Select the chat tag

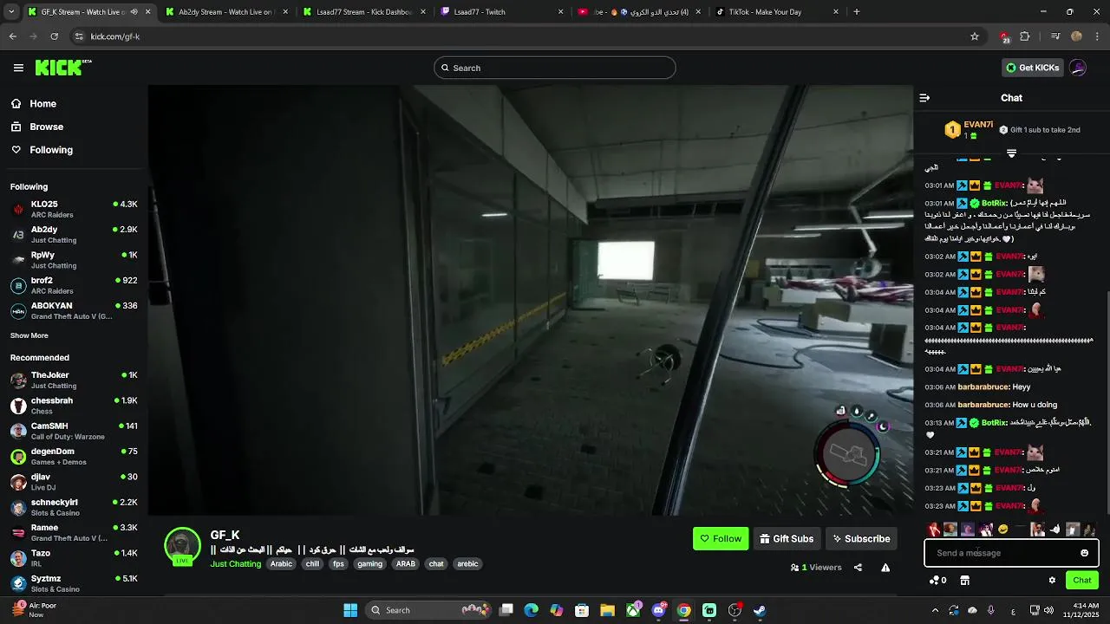coord(436,563)
